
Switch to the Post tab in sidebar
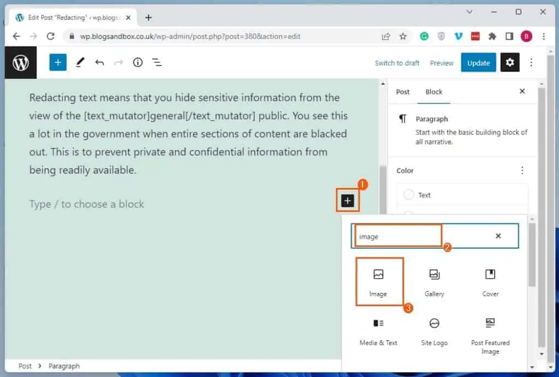point(403,92)
